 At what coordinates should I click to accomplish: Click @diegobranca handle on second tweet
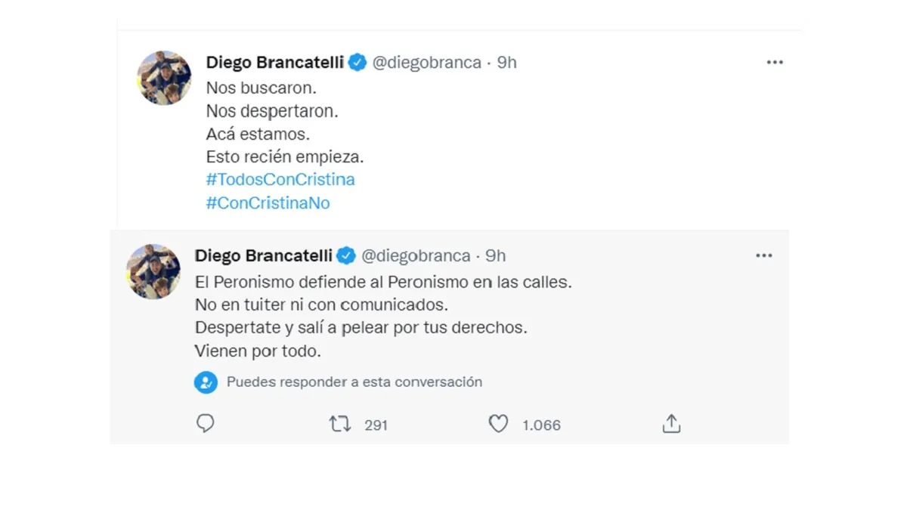point(416,256)
